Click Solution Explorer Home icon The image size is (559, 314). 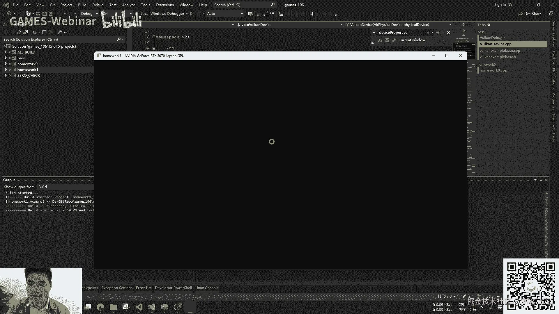coord(19,32)
